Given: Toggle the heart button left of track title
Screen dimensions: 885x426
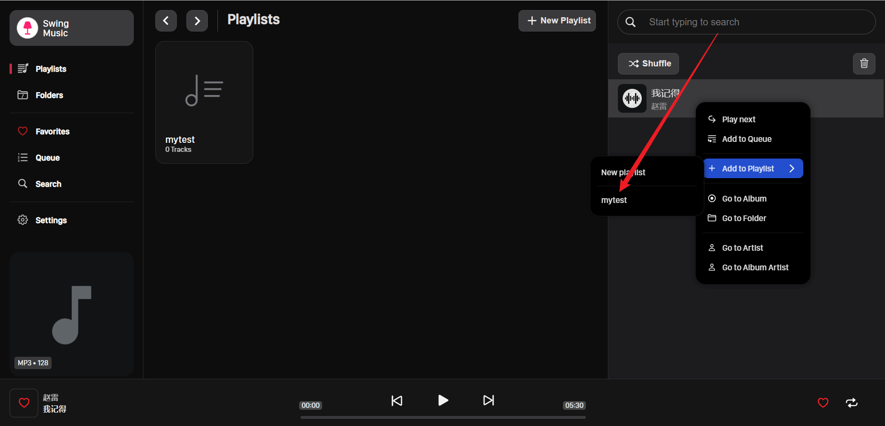Looking at the screenshot, I should coord(24,403).
